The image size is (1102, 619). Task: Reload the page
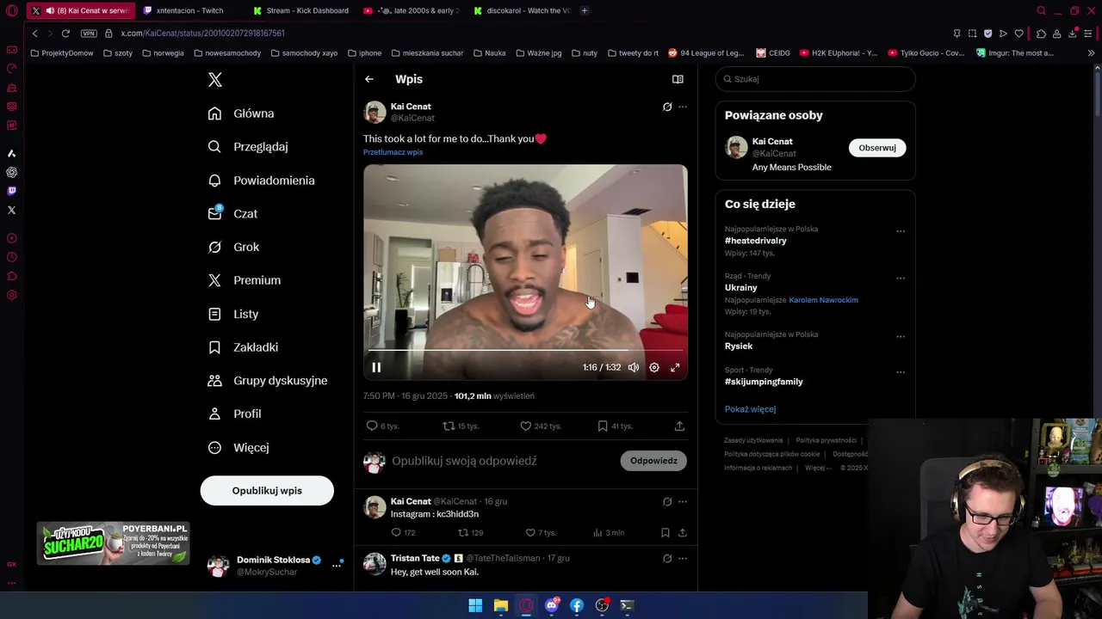tap(65, 34)
